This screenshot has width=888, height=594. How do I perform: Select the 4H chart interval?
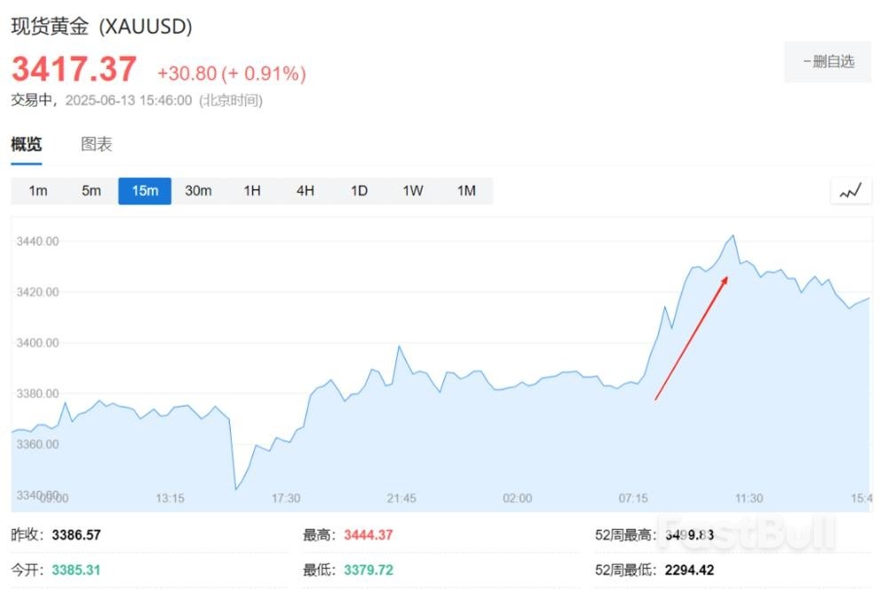pyautogui.click(x=305, y=191)
